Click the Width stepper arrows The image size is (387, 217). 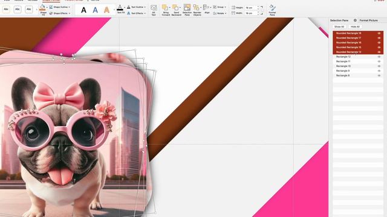(x=258, y=13)
